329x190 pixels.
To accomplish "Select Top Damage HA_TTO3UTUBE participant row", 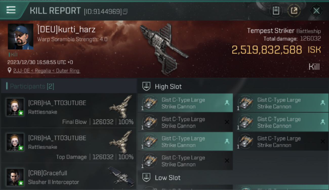I will tap(69, 145).
